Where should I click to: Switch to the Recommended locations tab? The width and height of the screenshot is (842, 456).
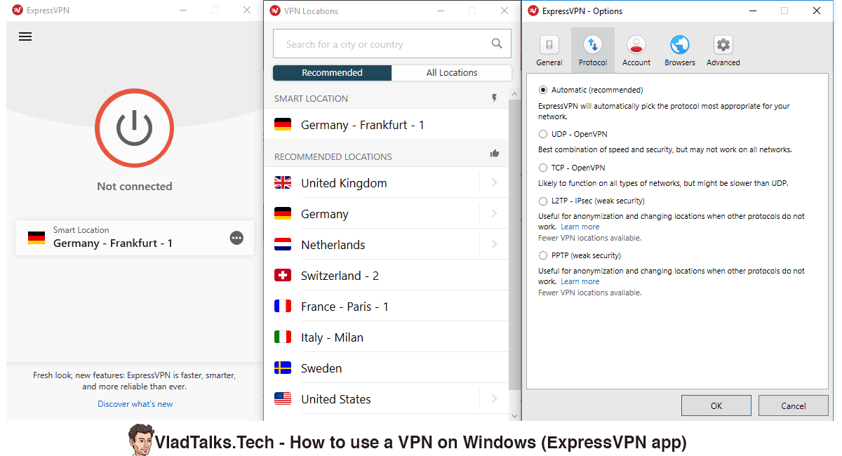click(x=332, y=73)
